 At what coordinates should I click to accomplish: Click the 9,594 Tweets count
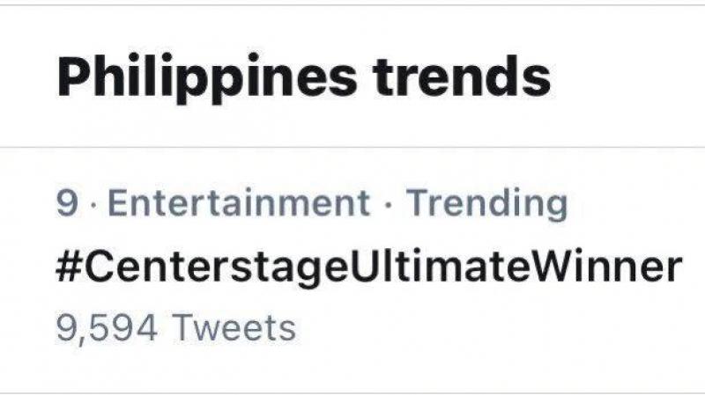click(x=175, y=327)
